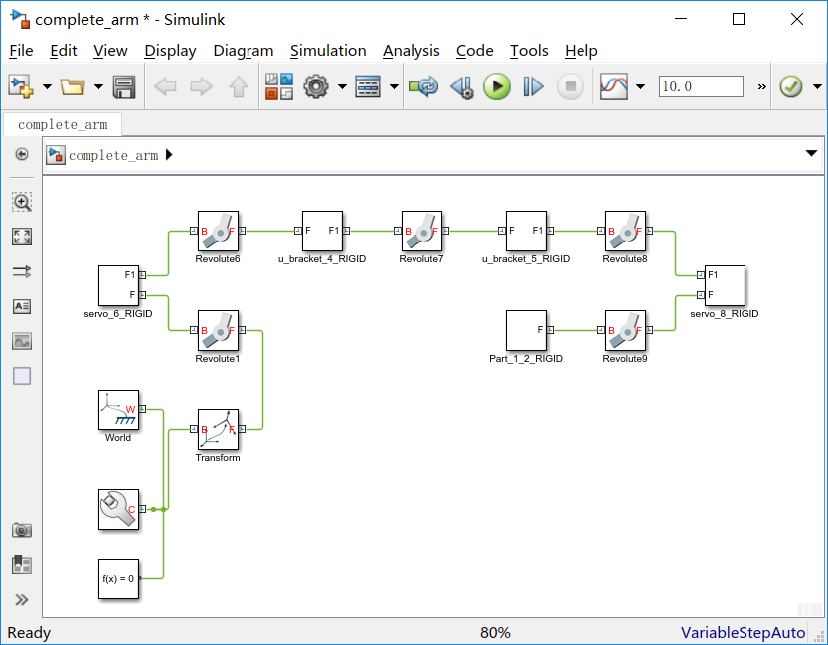Select the Revolute8 joint block
The width and height of the screenshot is (828, 645).
tap(626, 232)
